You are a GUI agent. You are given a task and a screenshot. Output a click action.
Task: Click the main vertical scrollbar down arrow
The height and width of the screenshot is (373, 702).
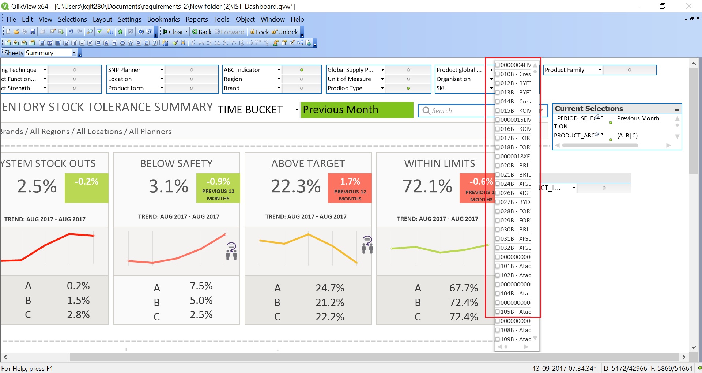click(694, 347)
